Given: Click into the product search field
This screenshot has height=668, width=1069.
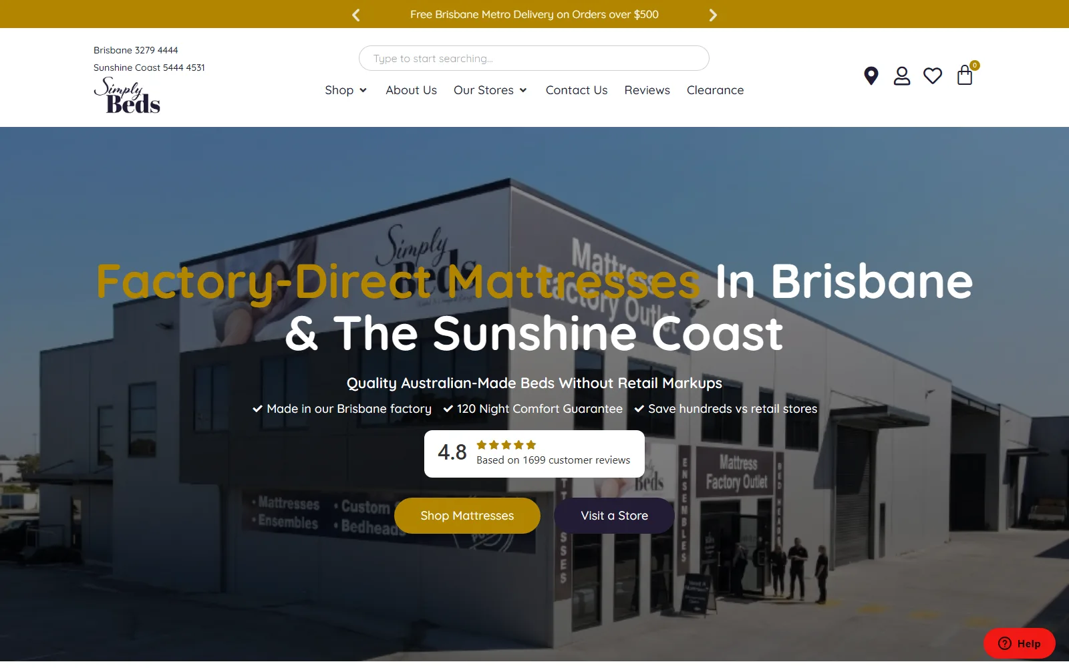Looking at the screenshot, I should point(534,58).
